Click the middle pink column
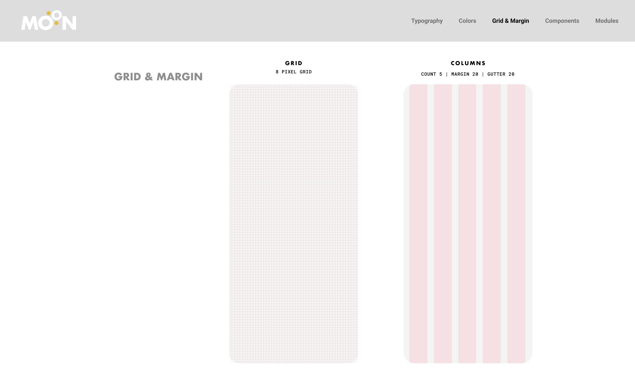 pyautogui.click(x=467, y=223)
